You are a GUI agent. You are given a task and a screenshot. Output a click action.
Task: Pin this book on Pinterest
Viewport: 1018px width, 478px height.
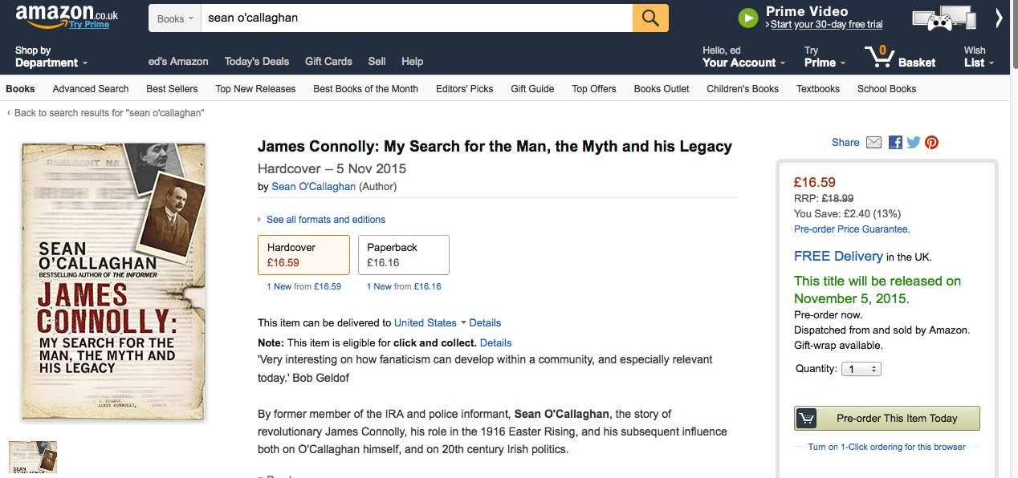coord(931,143)
